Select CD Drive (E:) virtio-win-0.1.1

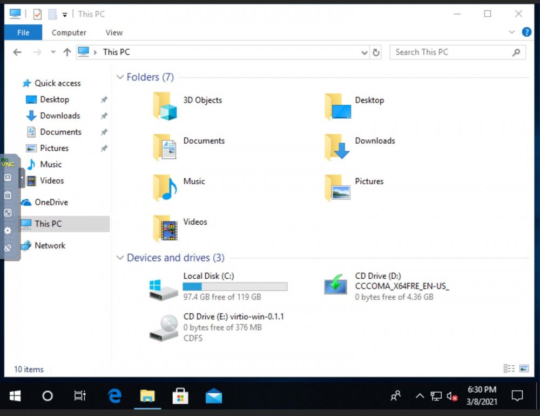pyautogui.click(x=217, y=327)
